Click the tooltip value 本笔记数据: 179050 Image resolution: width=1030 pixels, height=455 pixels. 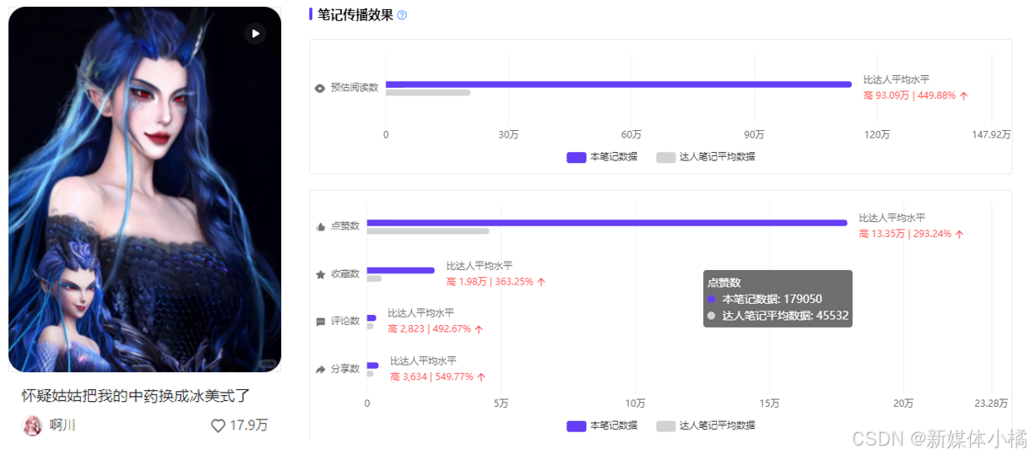tap(772, 299)
